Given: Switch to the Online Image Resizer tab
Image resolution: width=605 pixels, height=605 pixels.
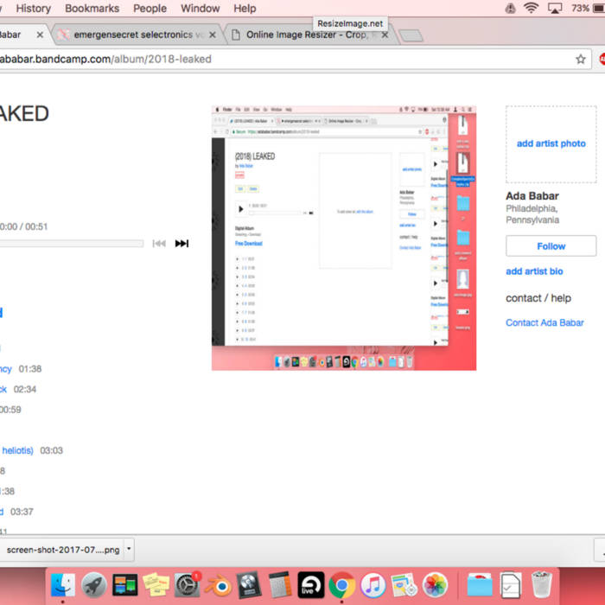Looking at the screenshot, I should click(x=307, y=35).
